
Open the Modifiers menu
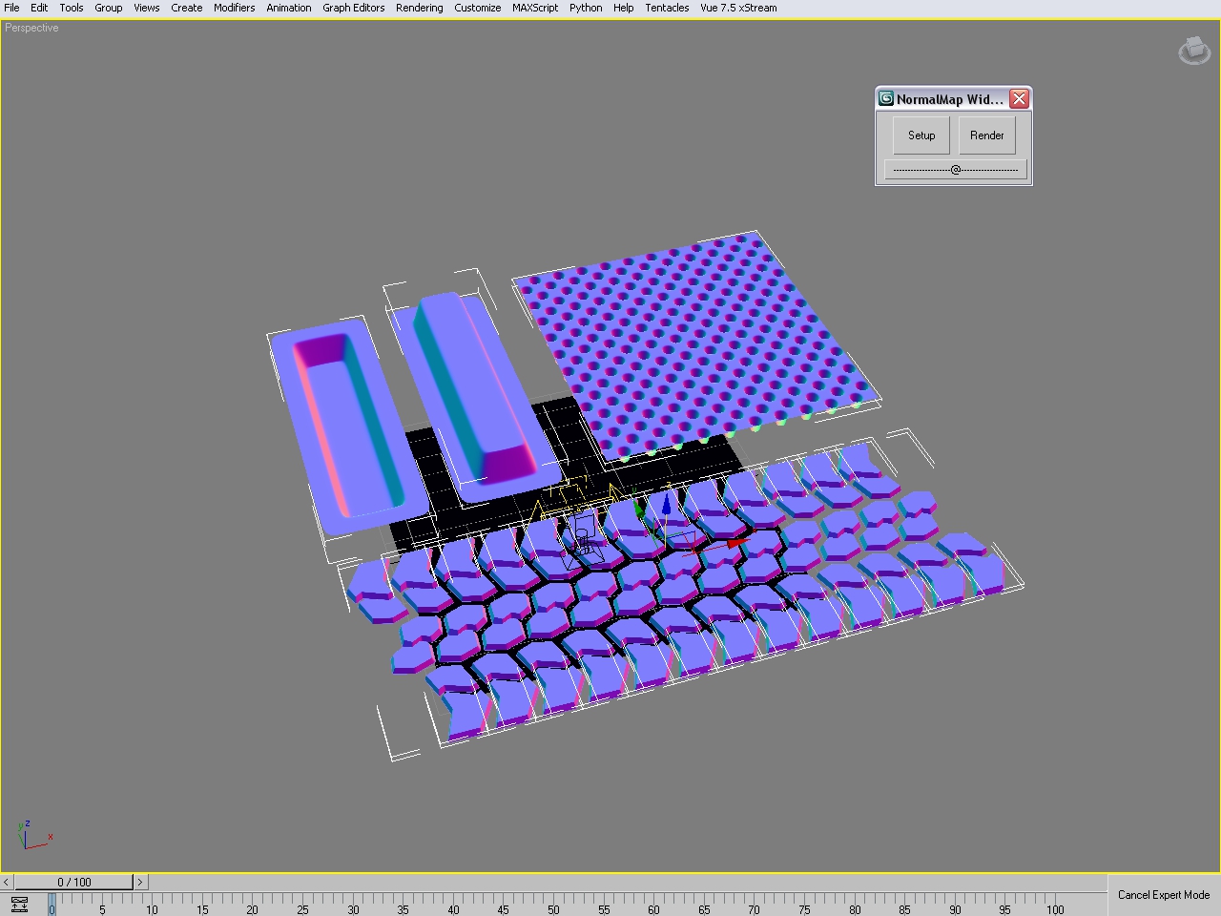(x=234, y=8)
